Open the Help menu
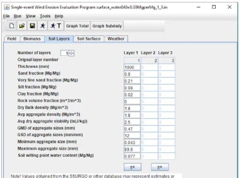This screenshot has width=240, height=178. point(59,16)
